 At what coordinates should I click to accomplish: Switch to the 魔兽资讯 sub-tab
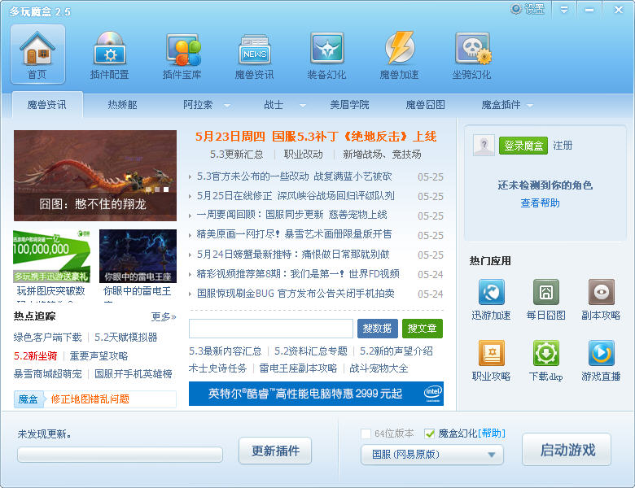point(47,105)
